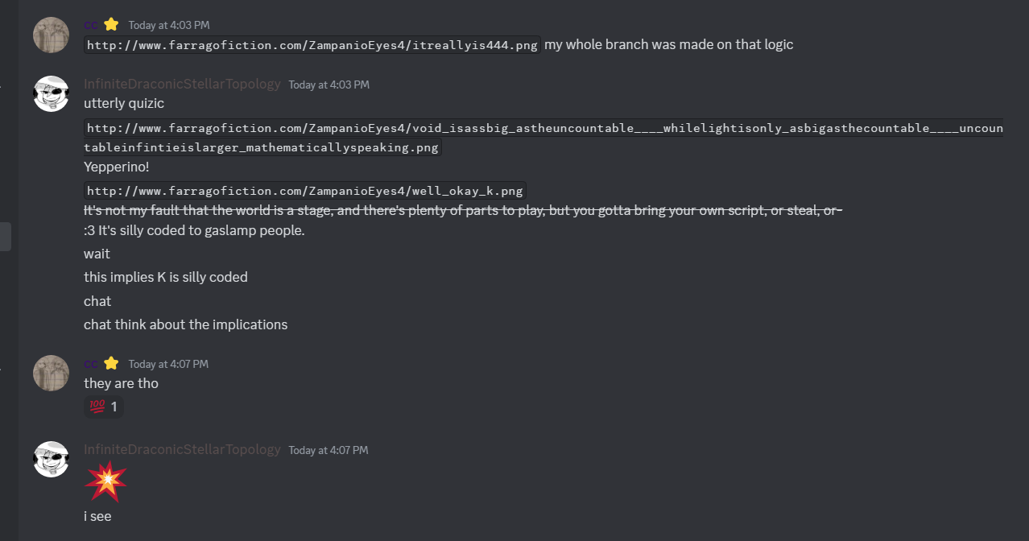The image size is (1029, 541).
Task: Open the void_isassbig_astheuncountable image link
Action: pyautogui.click(x=544, y=129)
